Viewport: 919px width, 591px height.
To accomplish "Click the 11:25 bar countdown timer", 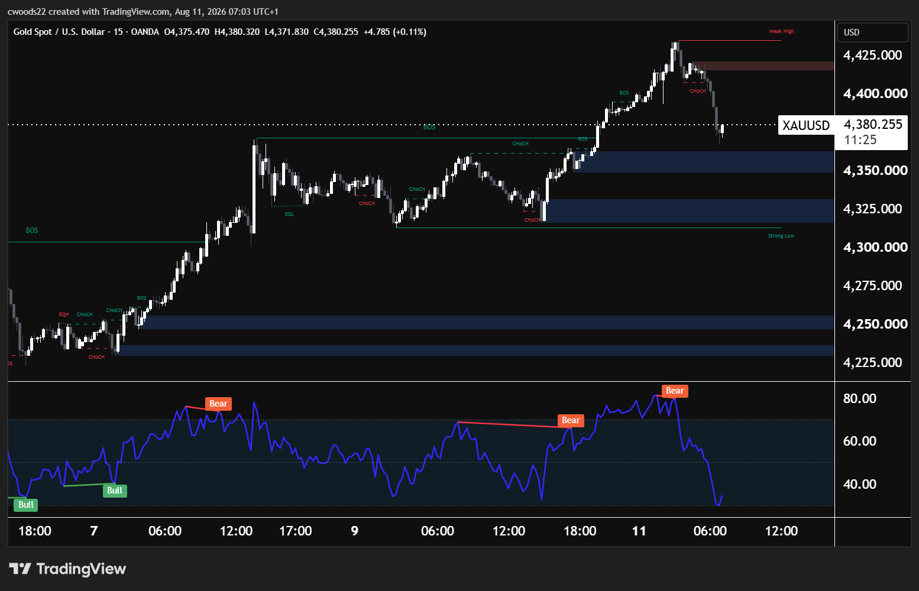I will pos(860,140).
